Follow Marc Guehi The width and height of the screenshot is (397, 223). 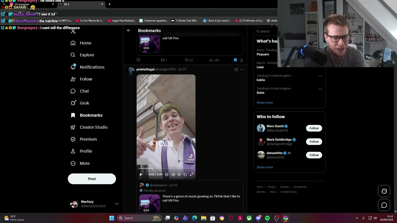point(314,128)
